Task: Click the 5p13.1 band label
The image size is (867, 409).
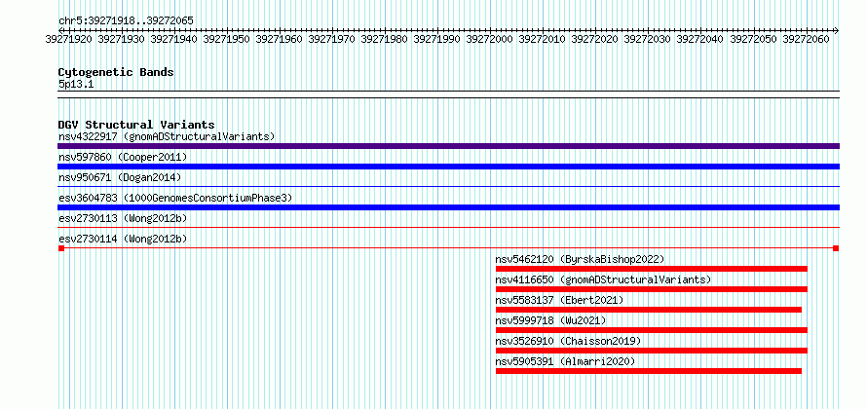Action: click(x=76, y=84)
